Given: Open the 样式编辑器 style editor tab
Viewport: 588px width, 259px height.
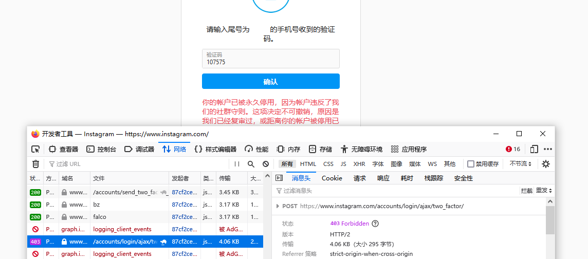Looking at the screenshot, I should click(x=216, y=149).
